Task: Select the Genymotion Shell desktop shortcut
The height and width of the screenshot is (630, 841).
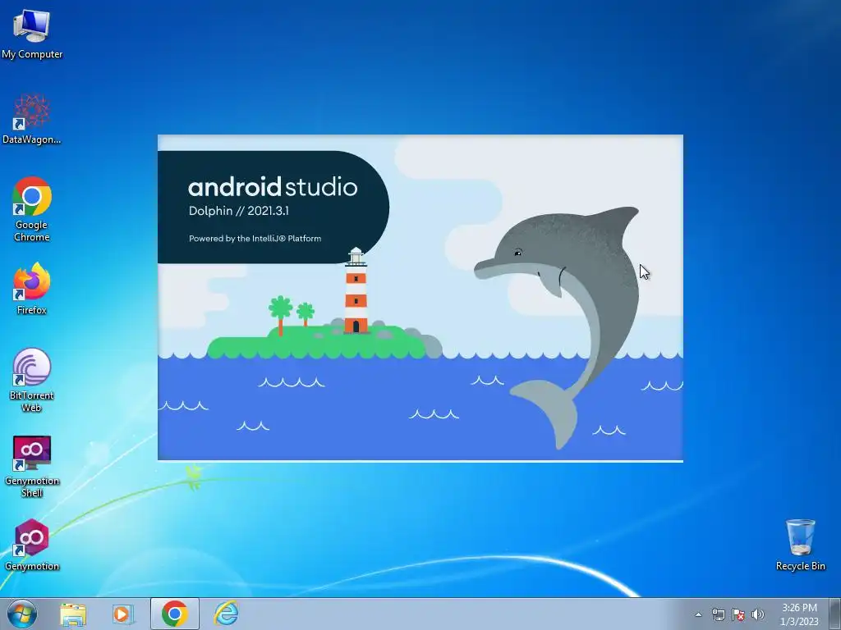Action: coord(32,466)
